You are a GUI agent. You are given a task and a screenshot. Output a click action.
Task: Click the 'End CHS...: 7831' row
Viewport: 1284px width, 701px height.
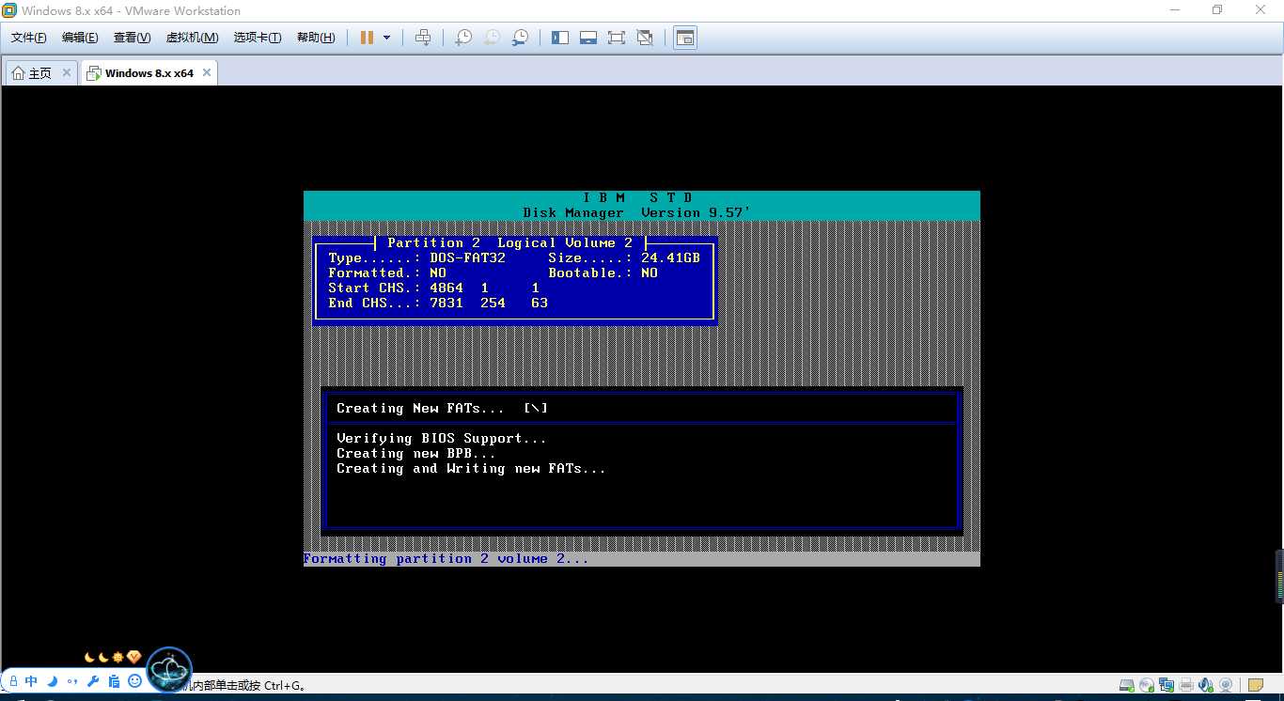click(x=437, y=304)
